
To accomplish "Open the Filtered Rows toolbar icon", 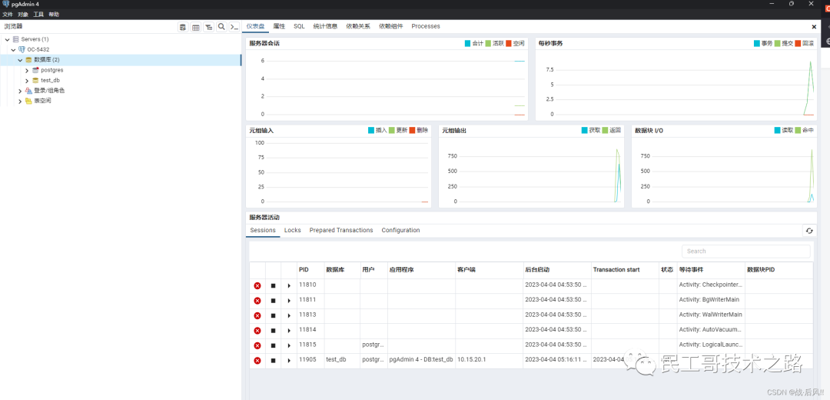I will pyautogui.click(x=208, y=27).
